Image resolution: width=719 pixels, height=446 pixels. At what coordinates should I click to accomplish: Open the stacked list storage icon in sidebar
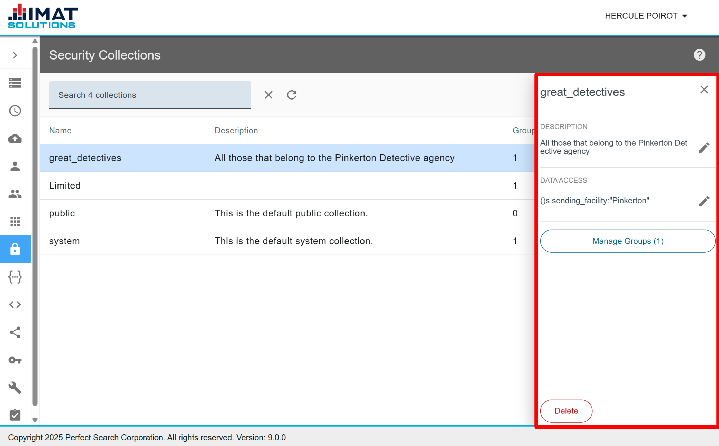[15, 83]
